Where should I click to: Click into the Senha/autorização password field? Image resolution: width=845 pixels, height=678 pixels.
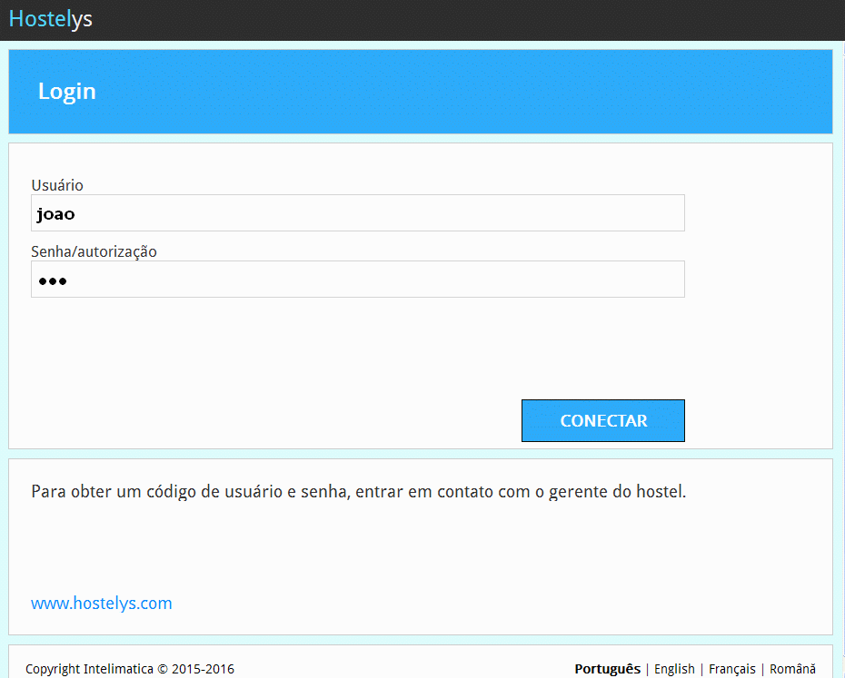pos(357,280)
